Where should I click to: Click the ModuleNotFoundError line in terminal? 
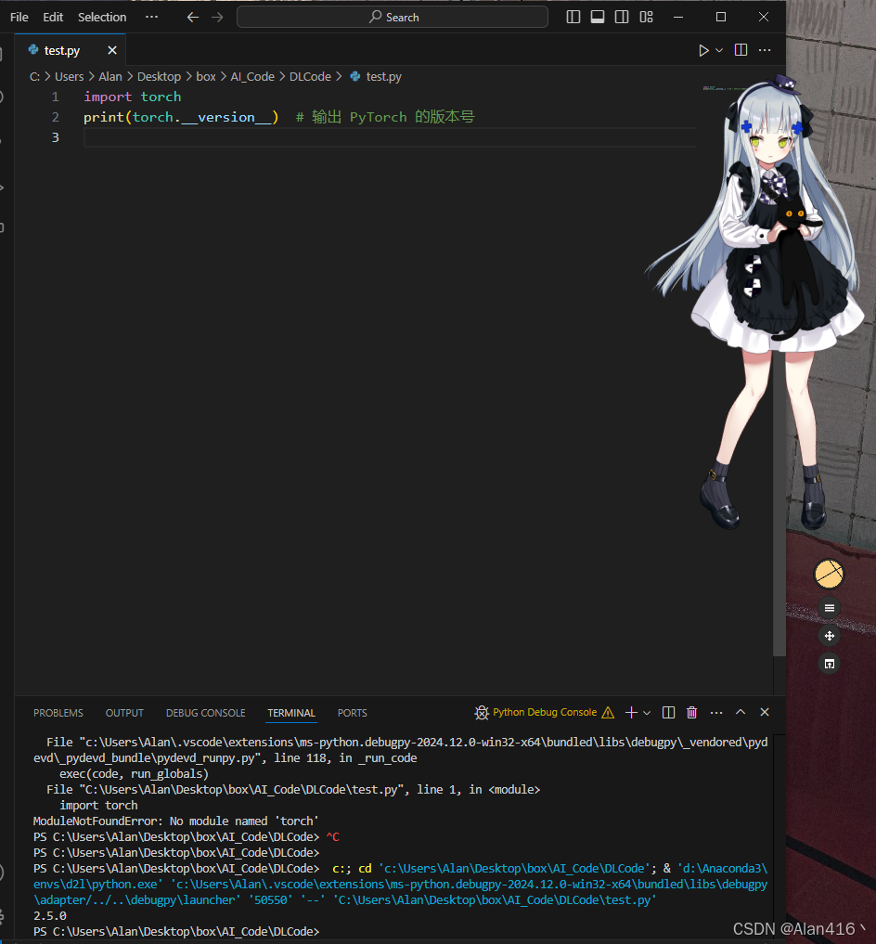click(175, 821)
